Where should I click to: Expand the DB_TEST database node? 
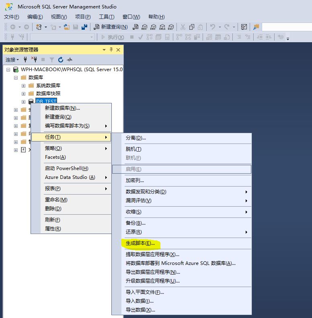pos(24,102)
